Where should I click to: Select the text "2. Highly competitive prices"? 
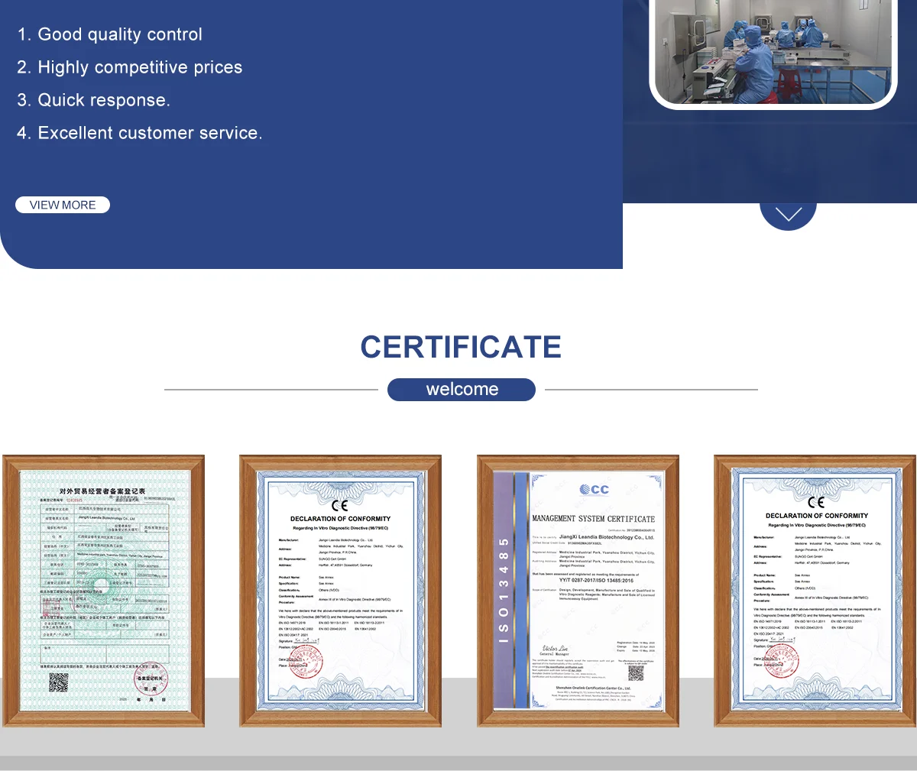129,67
